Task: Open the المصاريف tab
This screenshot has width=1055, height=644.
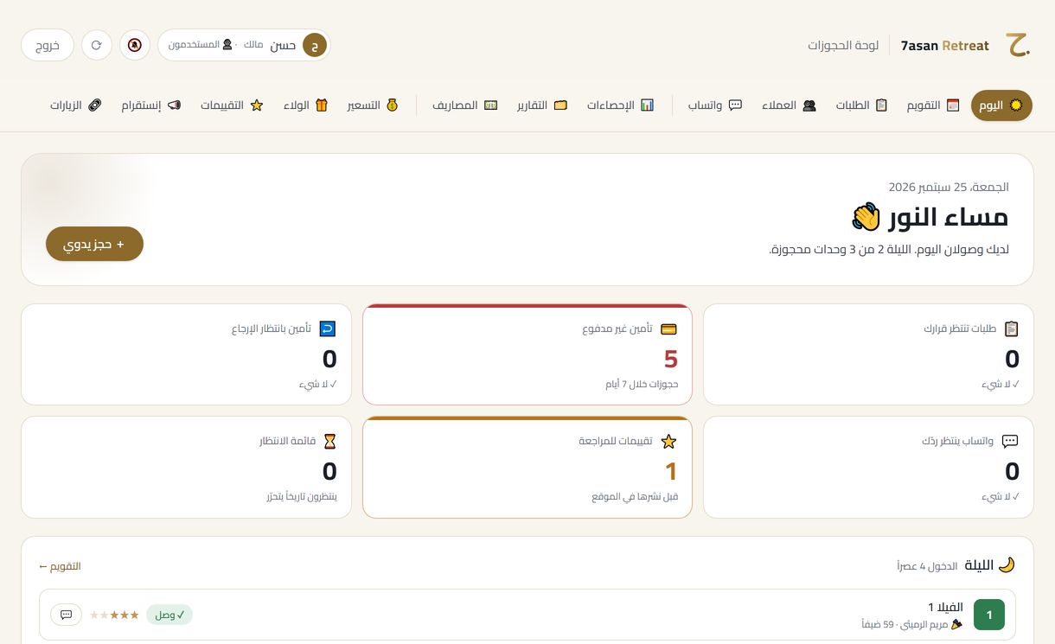Action: (465, 105)
